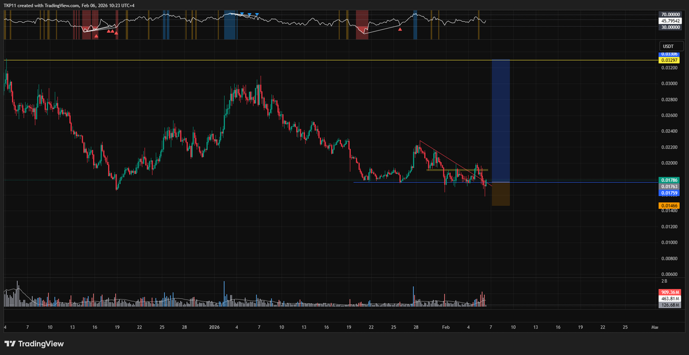Click the orange 0.01466 stop price label
Image resolution: width=689 pixels, height=355 pixels.
point(669,205)
